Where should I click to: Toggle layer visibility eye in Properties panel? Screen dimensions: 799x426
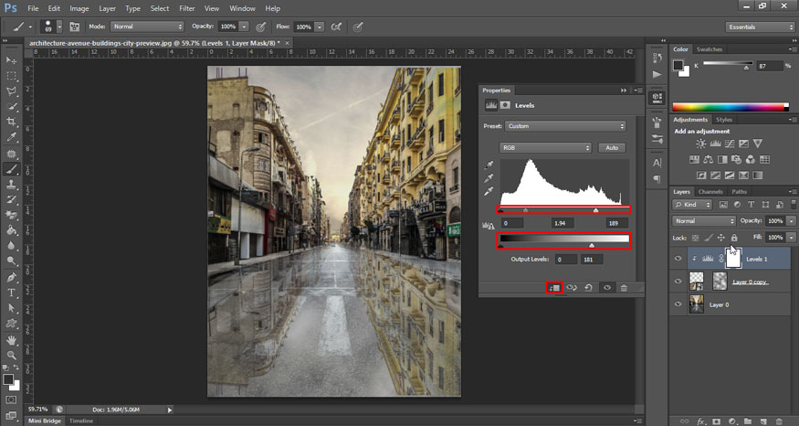click(x=607, y=288)
